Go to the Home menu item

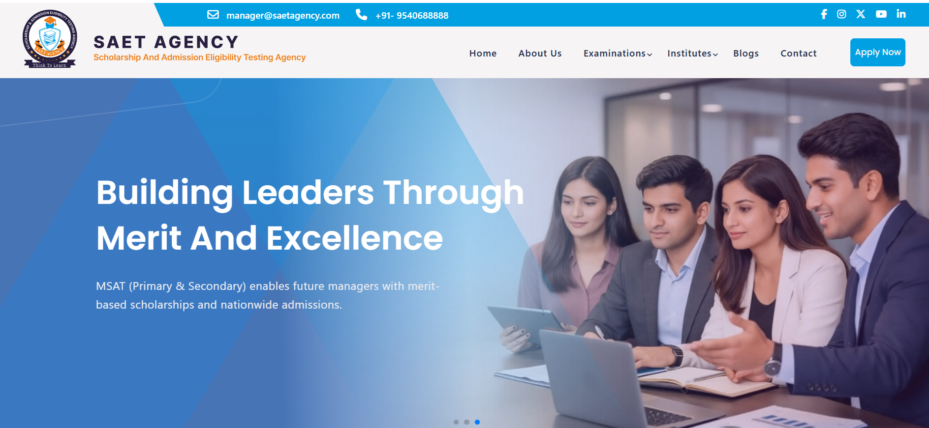483,54
